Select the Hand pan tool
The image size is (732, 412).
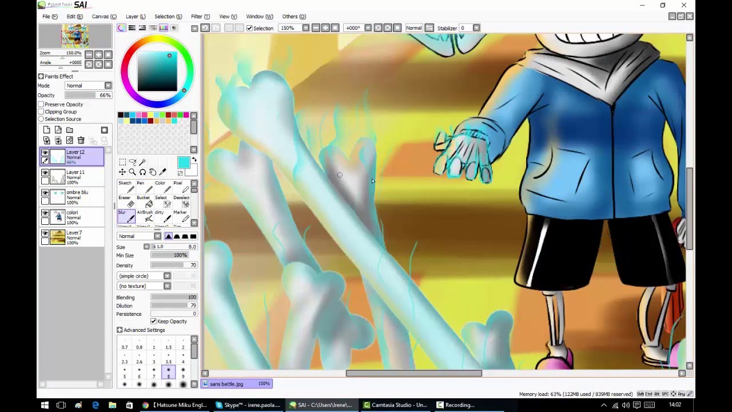(x=153, y=172)
